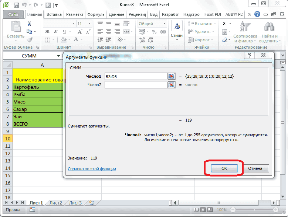Toggle bold formatting (Ж)
288x217 pixels.
point(47,32)
